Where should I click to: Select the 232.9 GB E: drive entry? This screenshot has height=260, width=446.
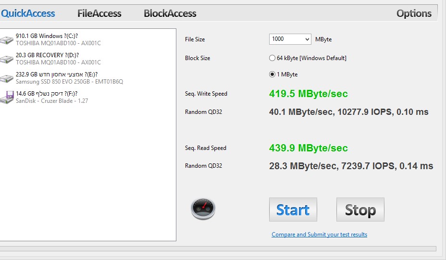tap(57, 74)
